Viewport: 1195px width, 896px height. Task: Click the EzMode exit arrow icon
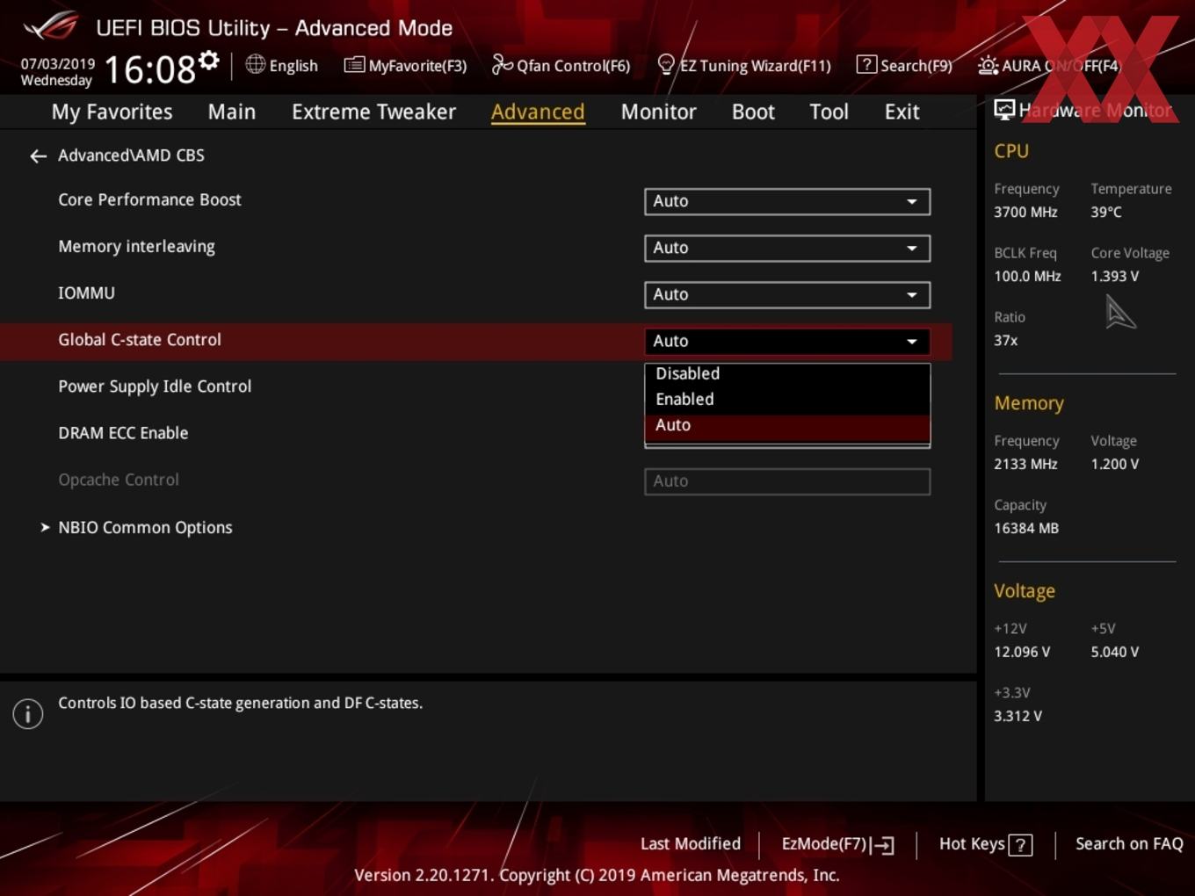[x=883, y=845]
